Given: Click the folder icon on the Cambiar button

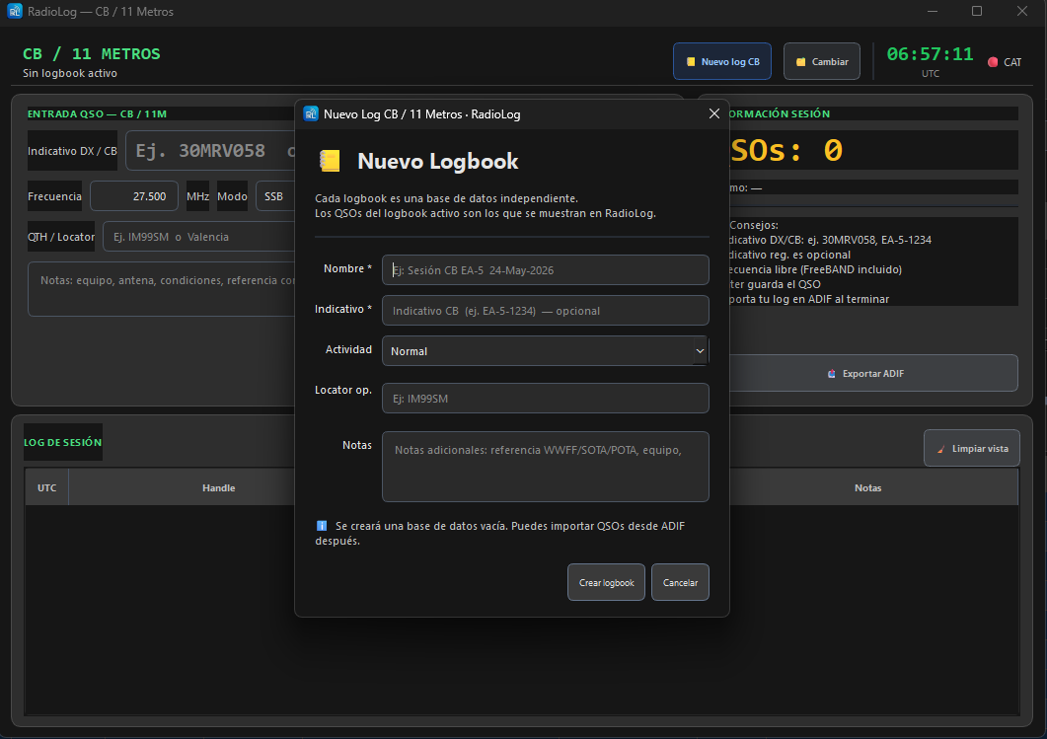Looking at the screenshot, I should pos(800,62).
